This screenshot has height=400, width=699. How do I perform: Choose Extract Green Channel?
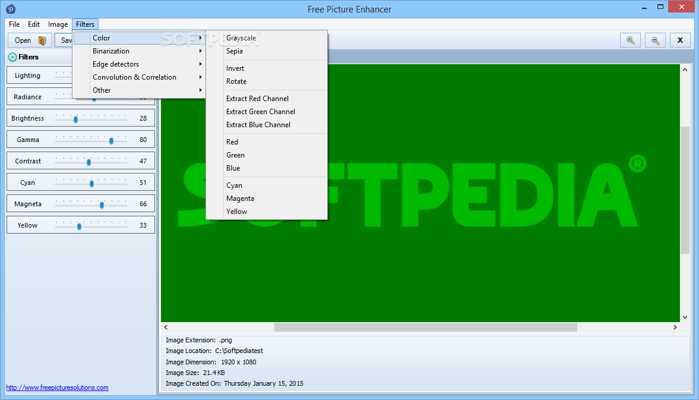(267, 112)
